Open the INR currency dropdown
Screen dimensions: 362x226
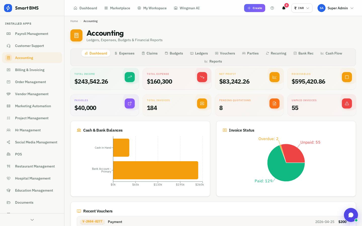(302, 8)
